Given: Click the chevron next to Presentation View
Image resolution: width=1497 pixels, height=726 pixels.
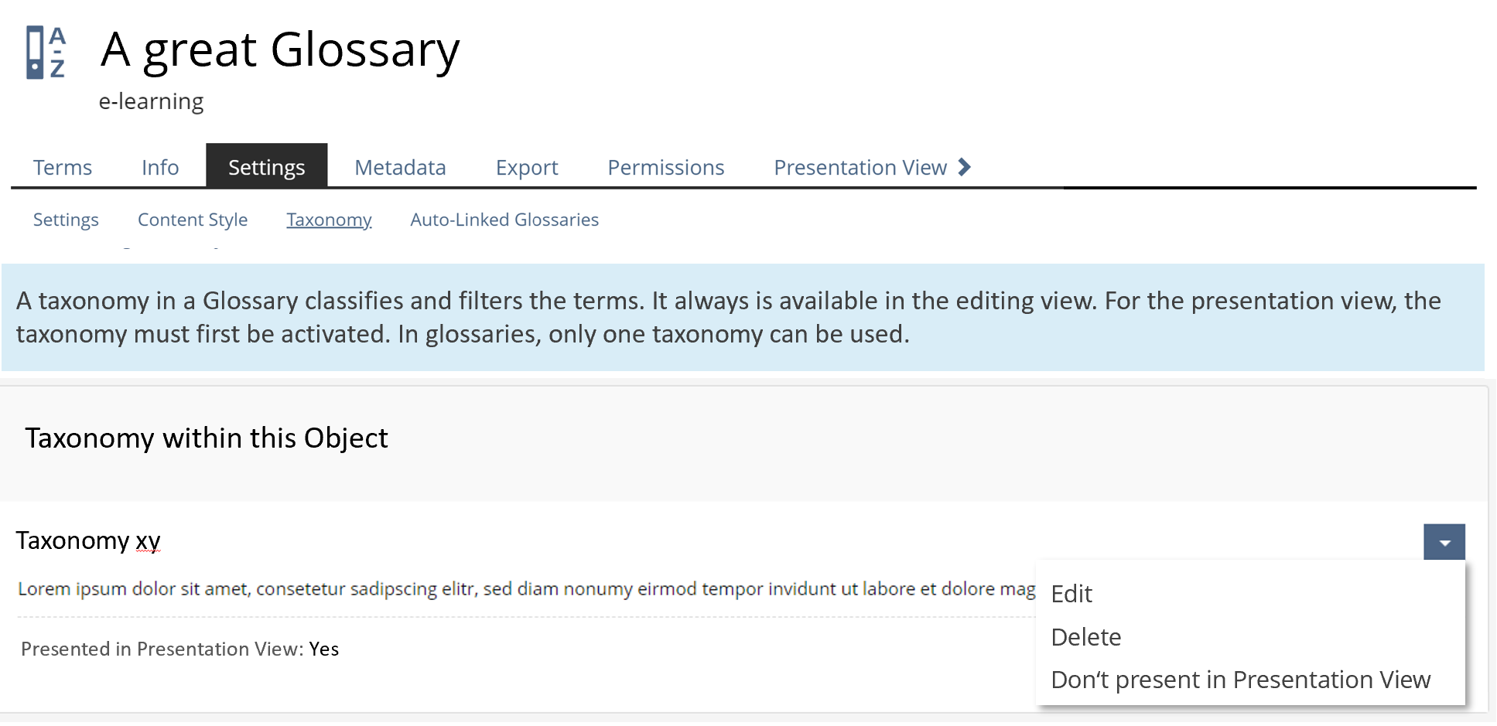Looking at the screenshot, I should 964,167.
